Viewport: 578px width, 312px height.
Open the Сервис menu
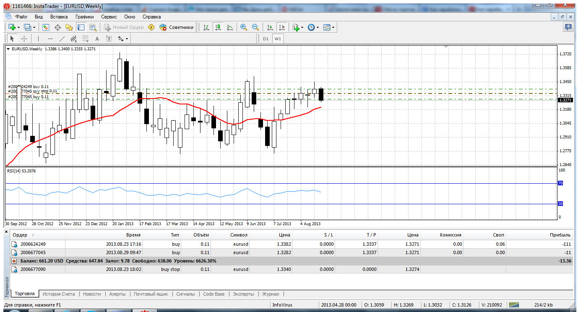pyautogui.click(x=109, y=17)
